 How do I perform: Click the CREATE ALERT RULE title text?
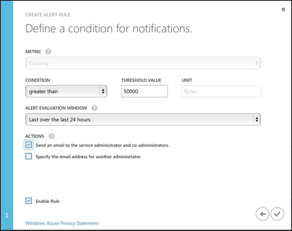point(48,15)
